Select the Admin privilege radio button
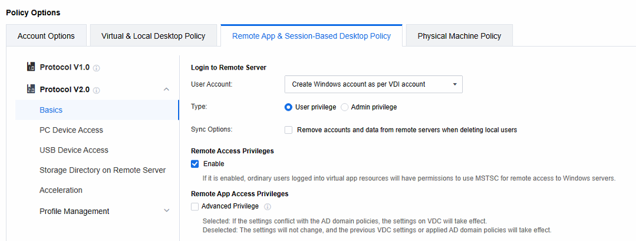The image size is (636, 241). click(345, 107)
